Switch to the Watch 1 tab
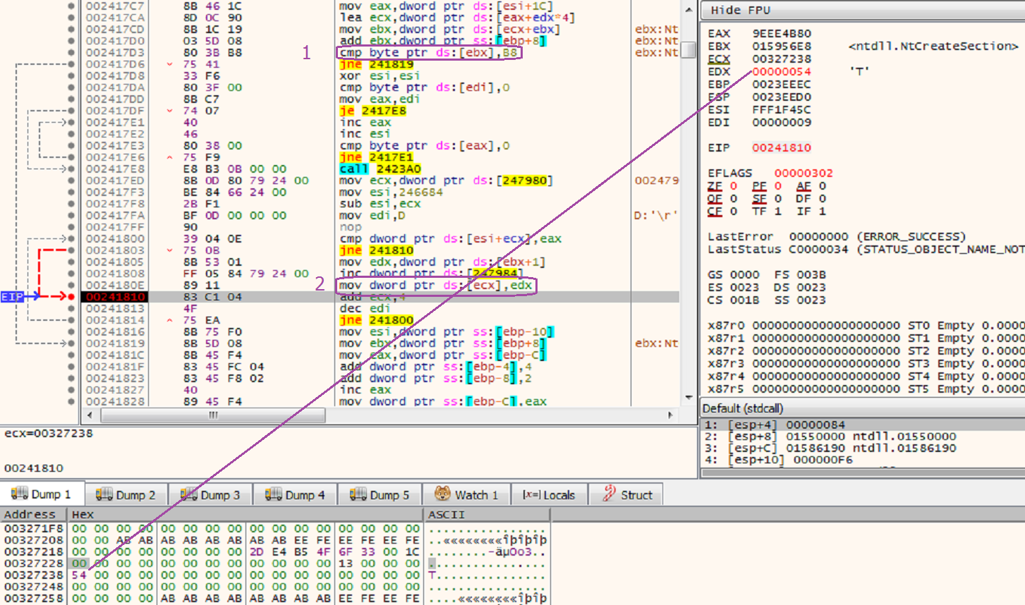Image resolution: width=1025 pixels, height=605 pixels. [x=466, y=494]
